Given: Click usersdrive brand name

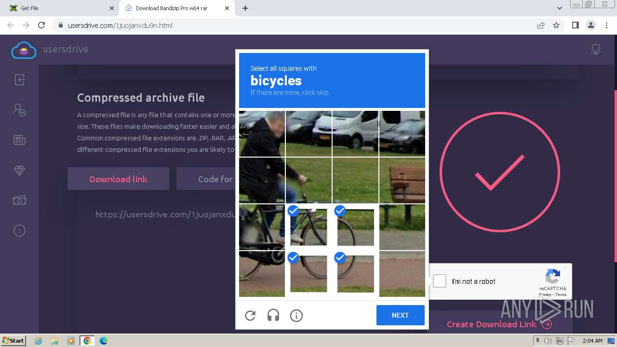Looking at the screenshot, I should [66, 49].
